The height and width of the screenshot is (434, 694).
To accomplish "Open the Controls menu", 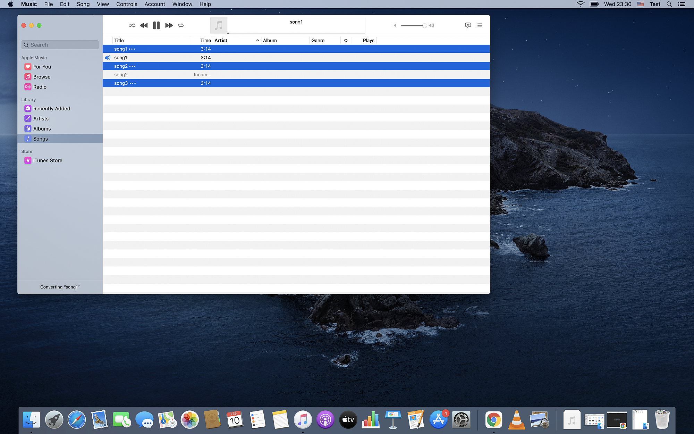I will point(126,4).
